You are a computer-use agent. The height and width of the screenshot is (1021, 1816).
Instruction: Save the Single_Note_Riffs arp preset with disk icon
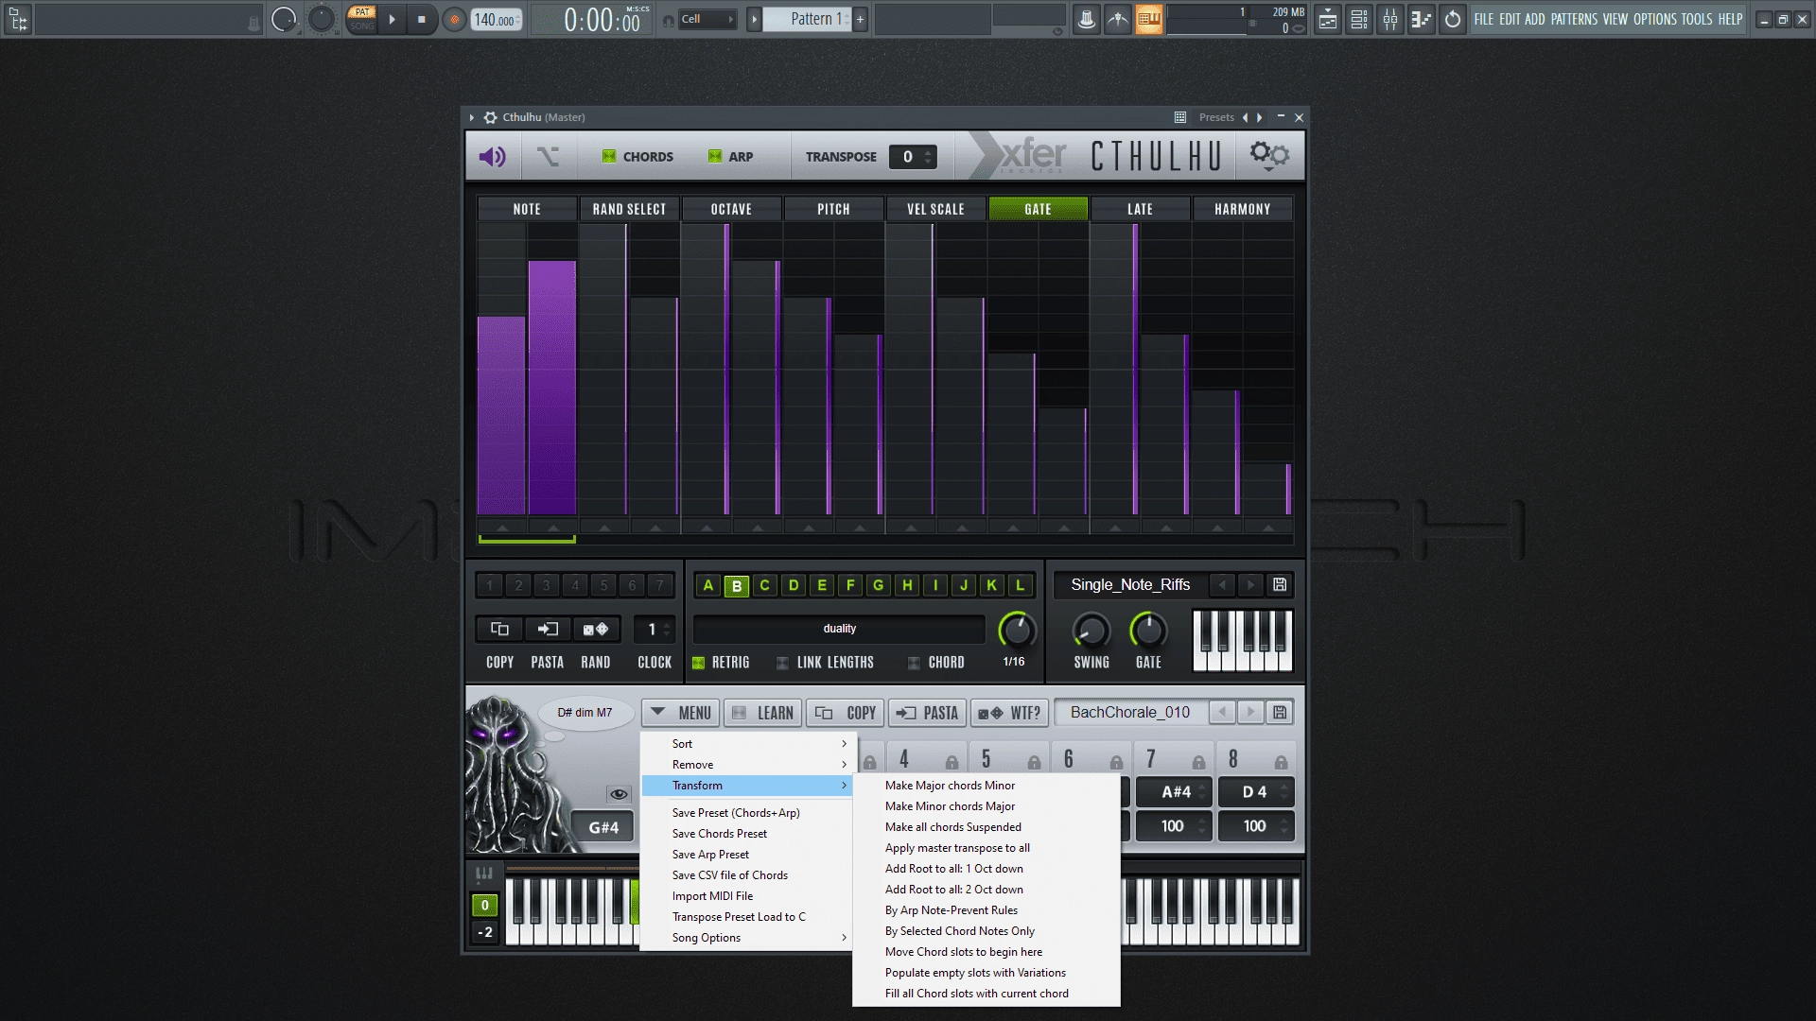point(1280,584)
